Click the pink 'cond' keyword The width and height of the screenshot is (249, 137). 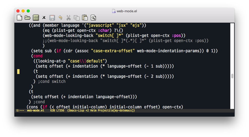38,56
